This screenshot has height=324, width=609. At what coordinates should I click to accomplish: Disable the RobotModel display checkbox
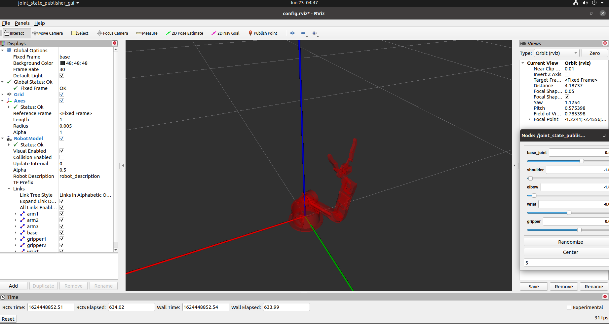tap(62, 139)
